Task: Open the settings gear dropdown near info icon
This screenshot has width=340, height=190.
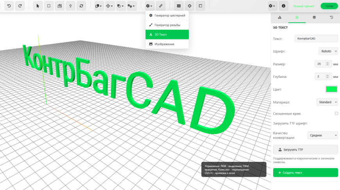Action: pyautogui.click(x=272, y=6)
